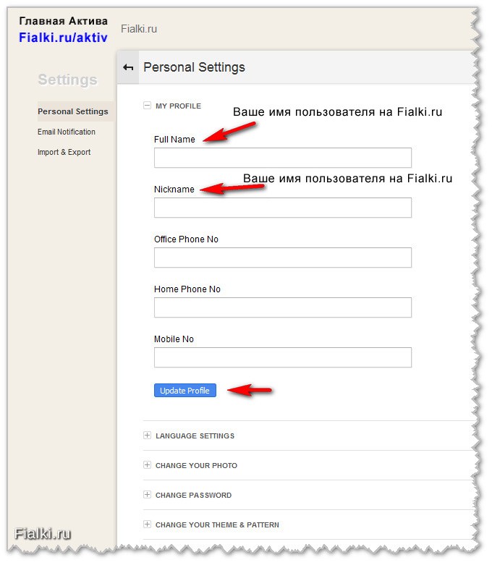Click the Home Phone No field
492x565 pixels.
click(x=283, y=307)
